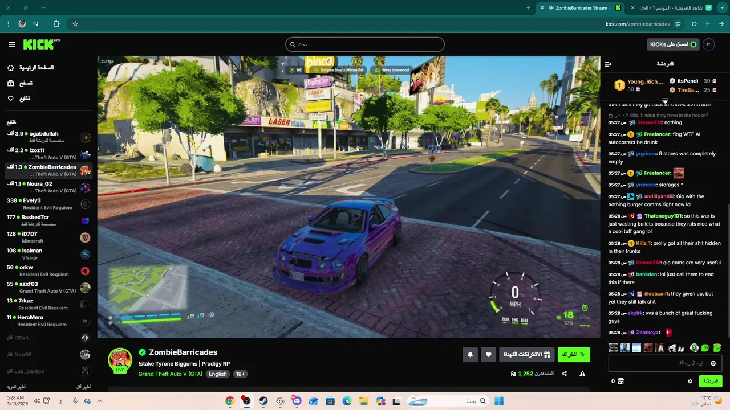Click the stream video player
This screenshot has height=410, width=730.
(x=348, y=197)
